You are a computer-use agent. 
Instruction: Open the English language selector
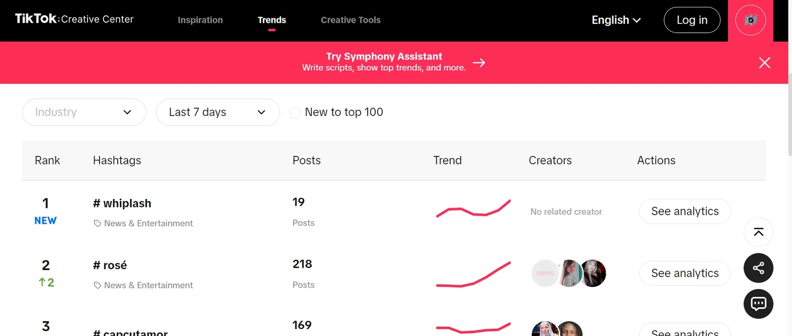pos(616,20)
